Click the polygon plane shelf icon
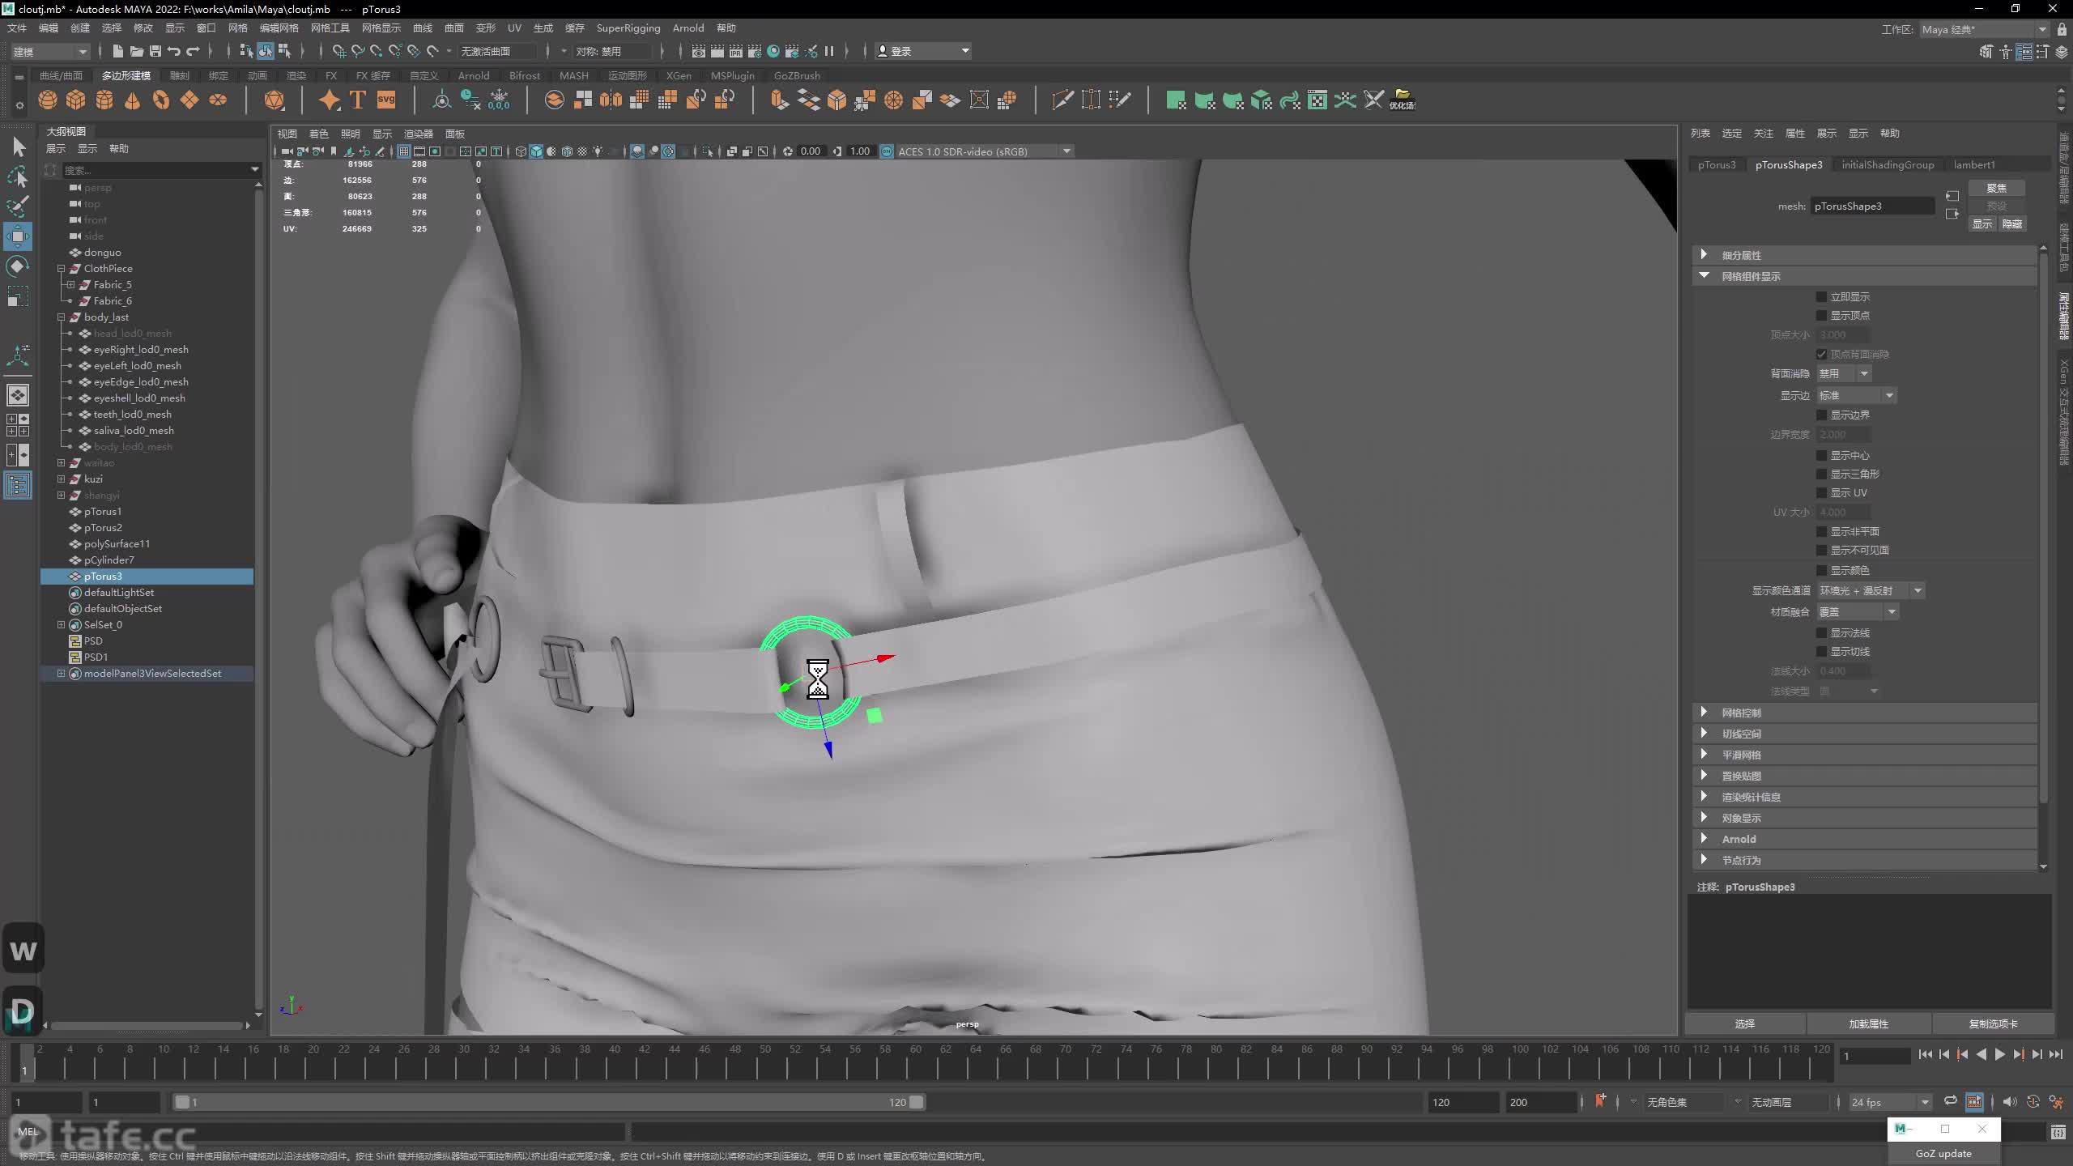 click(x=189, y=100)
